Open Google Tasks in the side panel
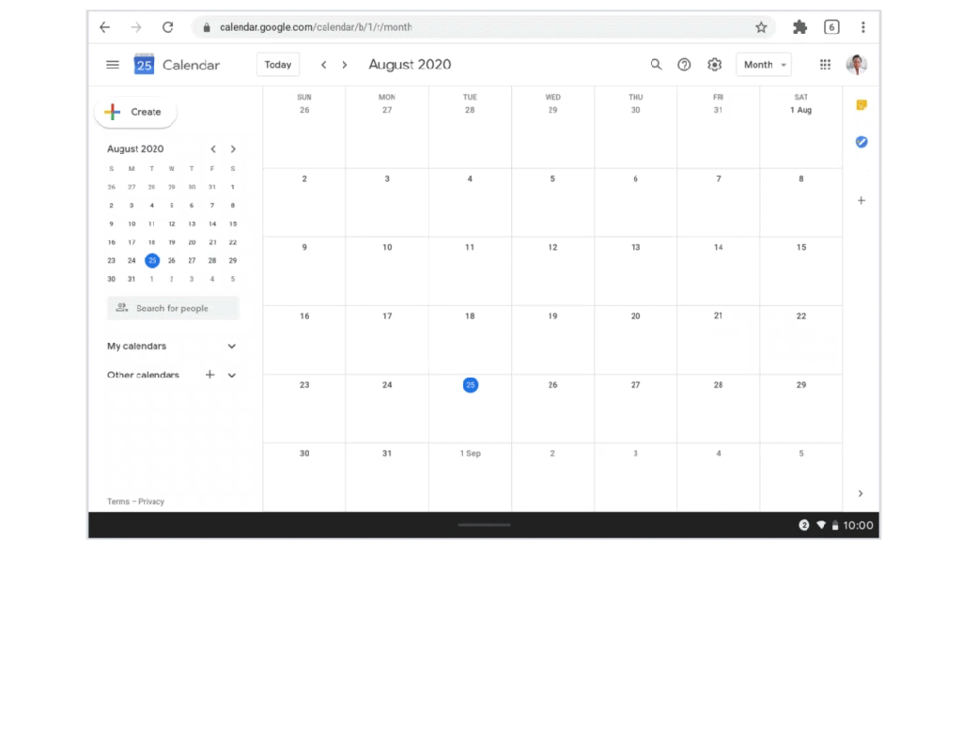Image resolution: width=962 pixels, height=756 pixels. 861,142
